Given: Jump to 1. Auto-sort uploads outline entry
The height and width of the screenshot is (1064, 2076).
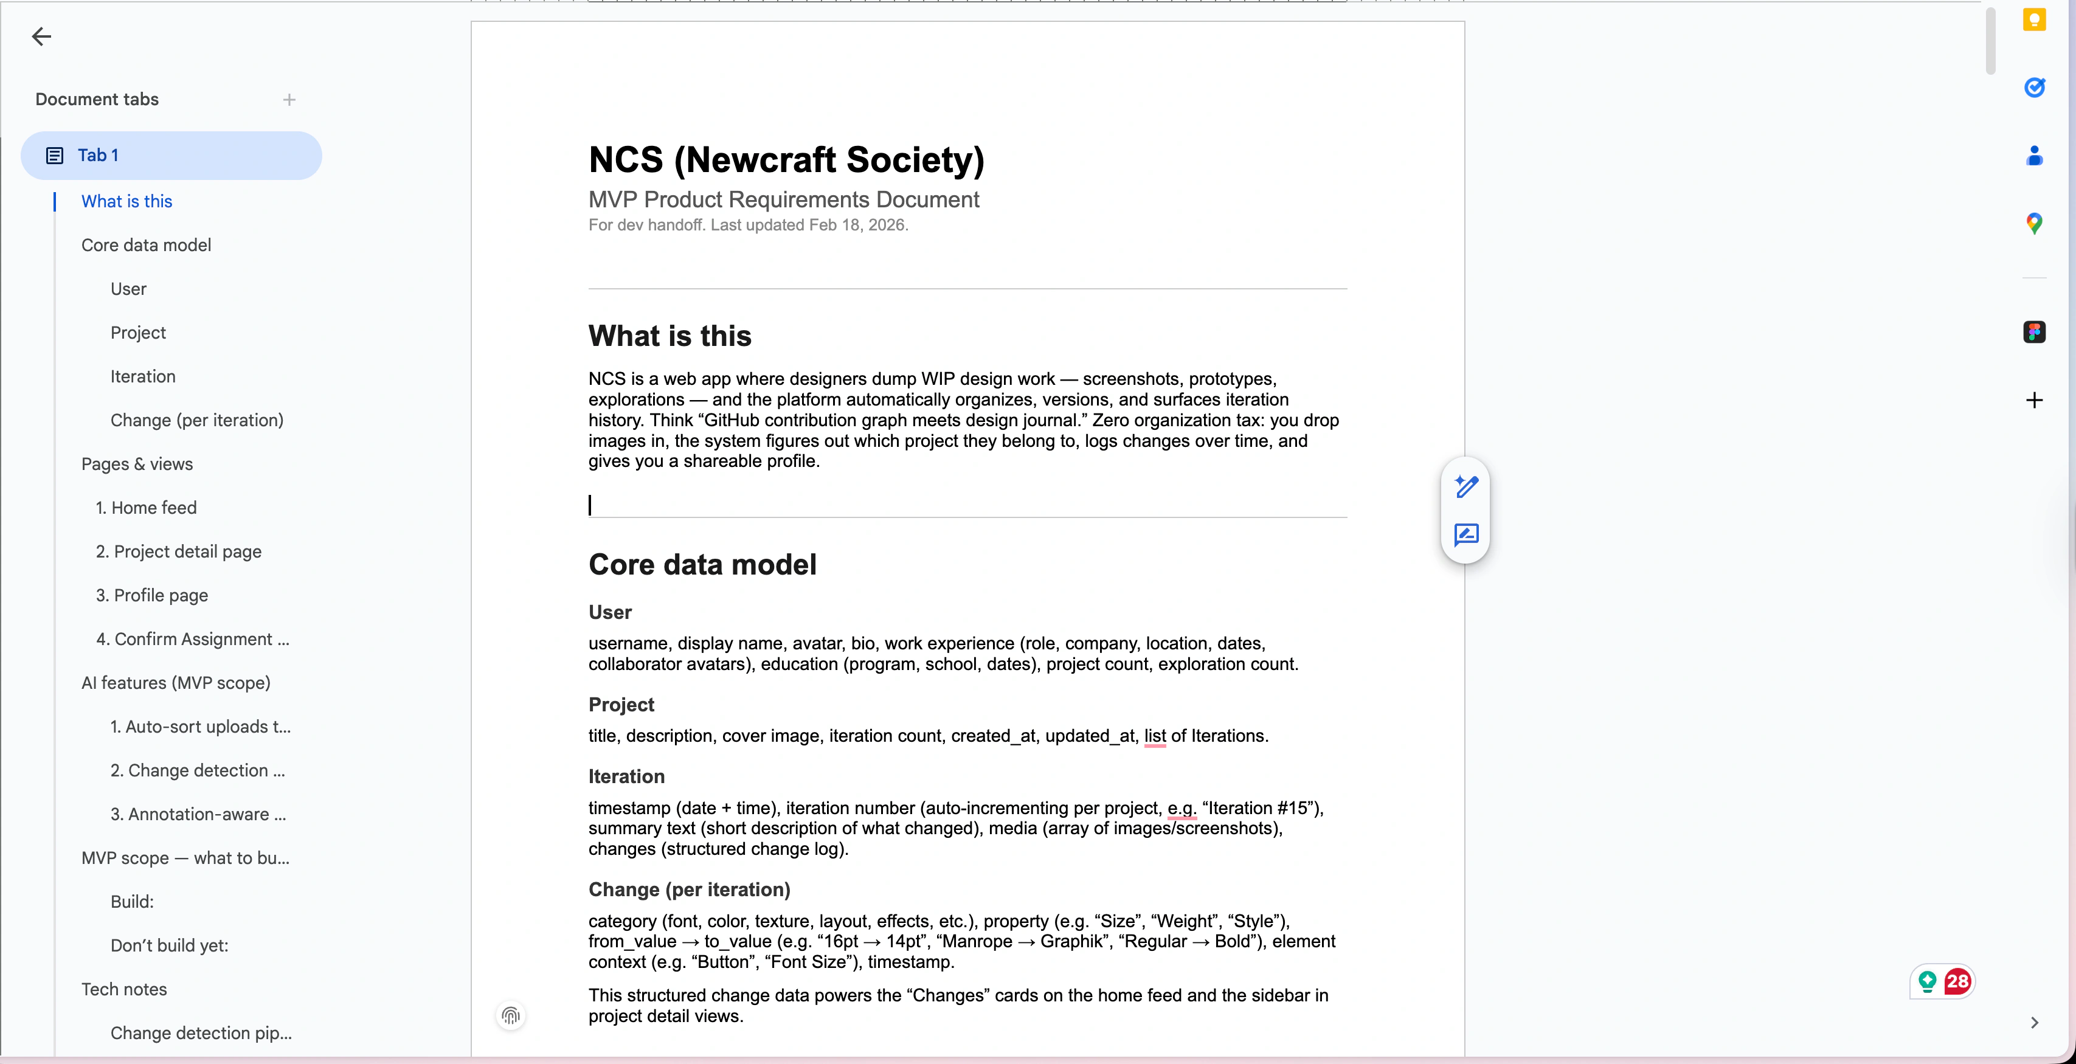Looking at the screenshot, I should tap(201, 727).
